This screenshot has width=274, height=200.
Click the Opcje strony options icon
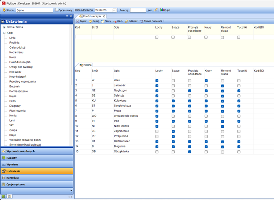pos(56,10)
